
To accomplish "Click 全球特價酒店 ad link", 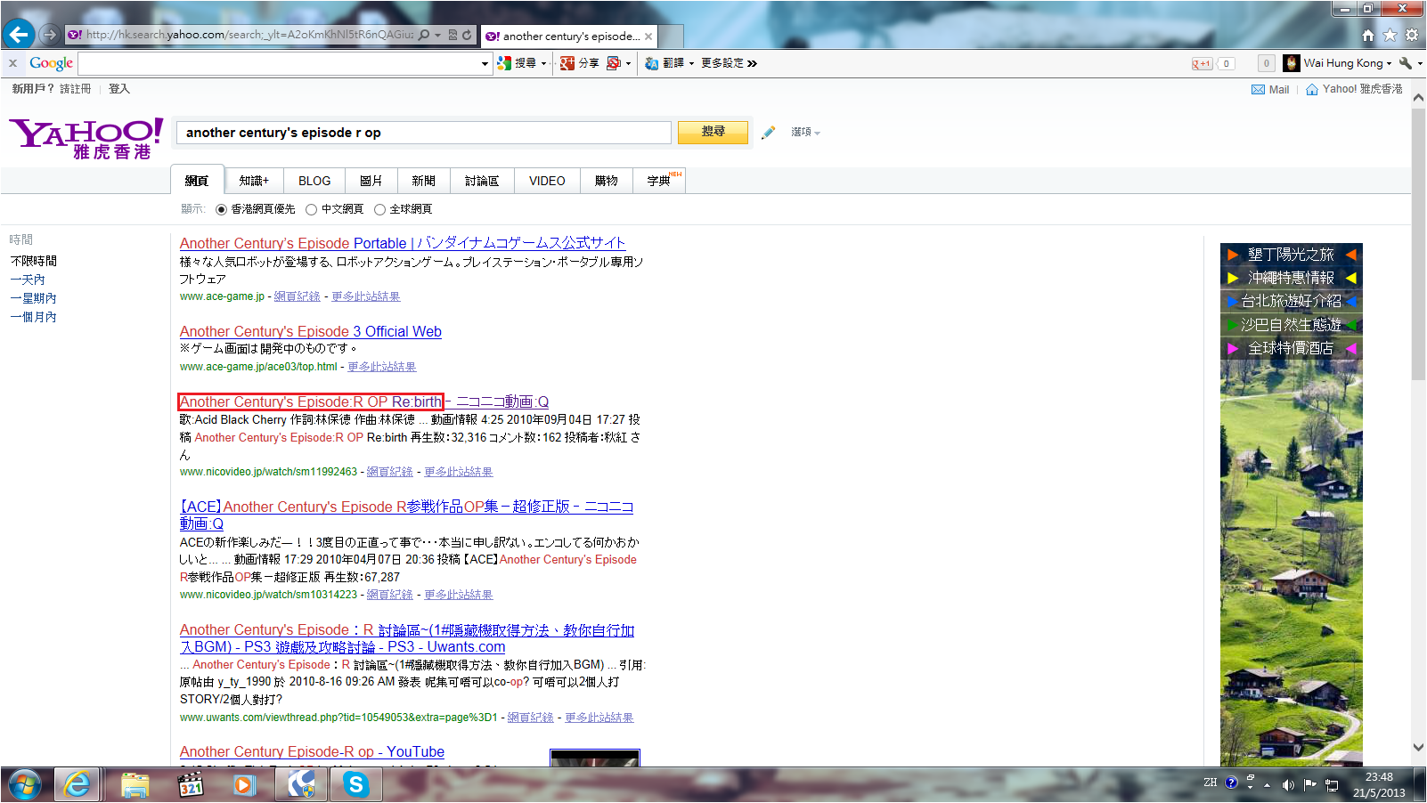I will click(1291, 348).
